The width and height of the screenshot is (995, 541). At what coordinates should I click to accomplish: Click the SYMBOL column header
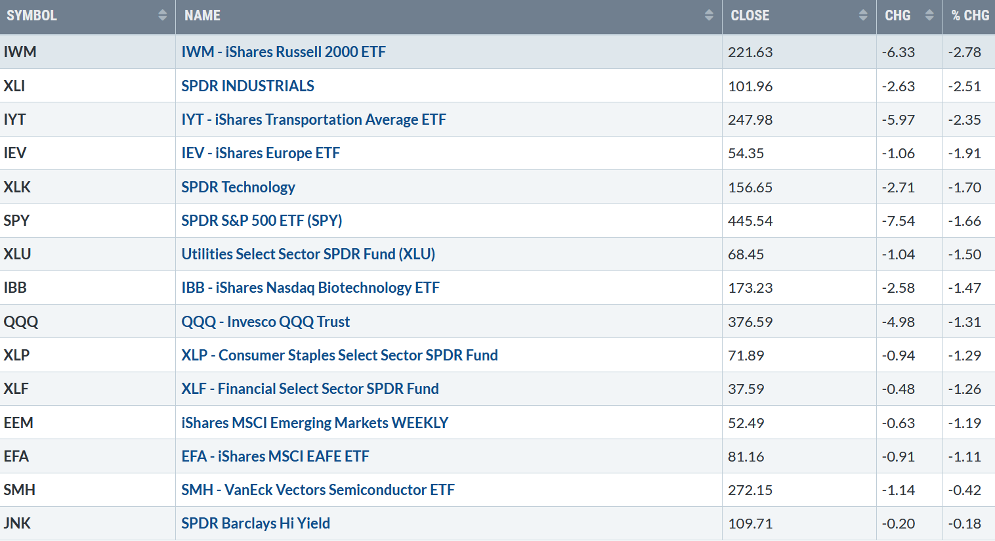coord(88,16)
